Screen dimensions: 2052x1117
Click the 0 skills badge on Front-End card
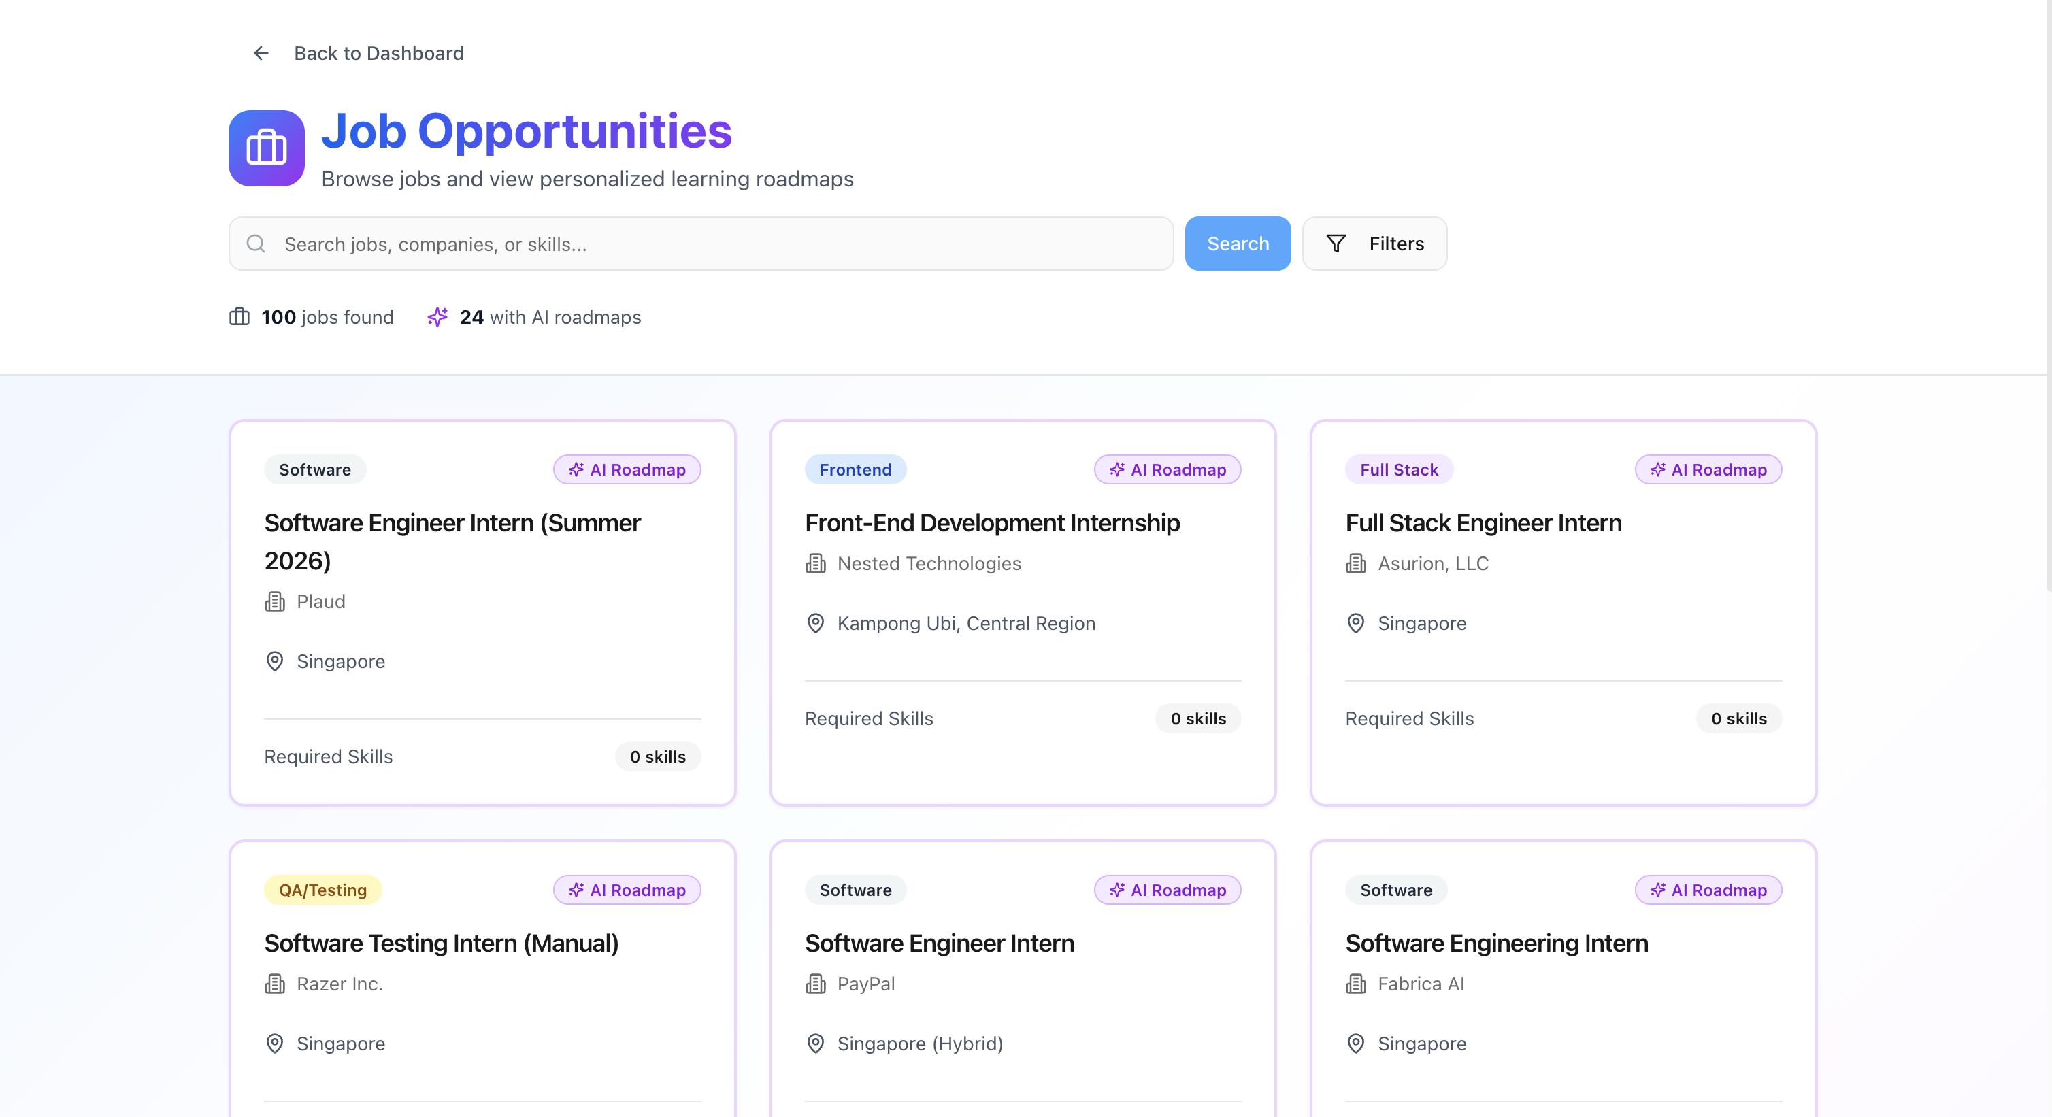click(1197, 718)
